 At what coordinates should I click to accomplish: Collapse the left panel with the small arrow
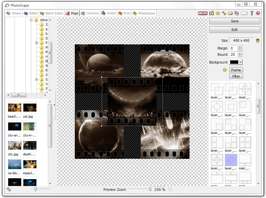coord(54,105)
